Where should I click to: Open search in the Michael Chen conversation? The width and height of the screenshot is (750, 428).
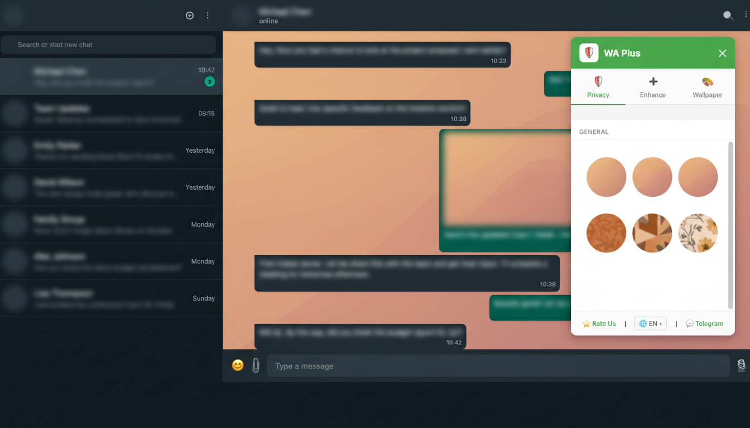tap(728, 16)
